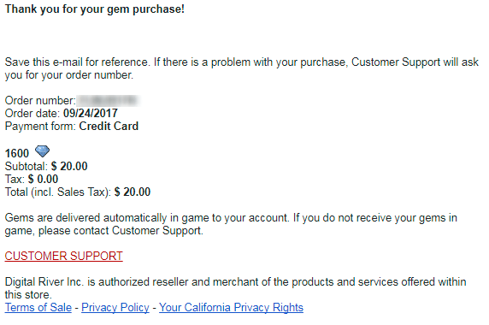Click the 'Gems are delivered automatically' paragraph
Image resolution: width=489 pixels, height=325 pixels.
point(231,224)
